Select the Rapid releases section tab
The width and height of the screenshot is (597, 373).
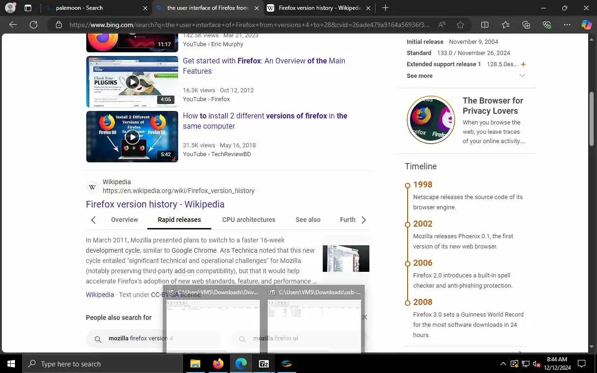point(179,220)
